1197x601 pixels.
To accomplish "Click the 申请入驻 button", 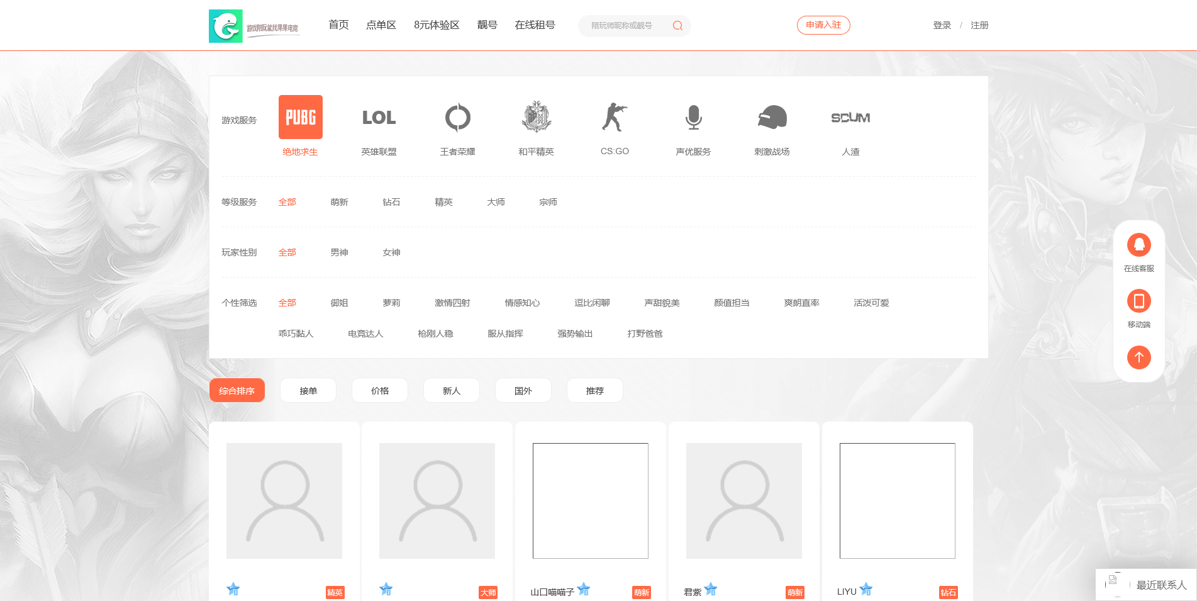I will [823, 25].
